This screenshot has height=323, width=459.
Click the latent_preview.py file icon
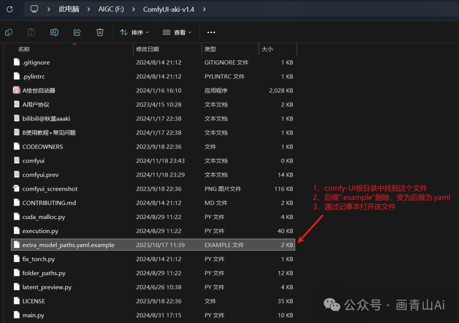(x=17, y=286)
